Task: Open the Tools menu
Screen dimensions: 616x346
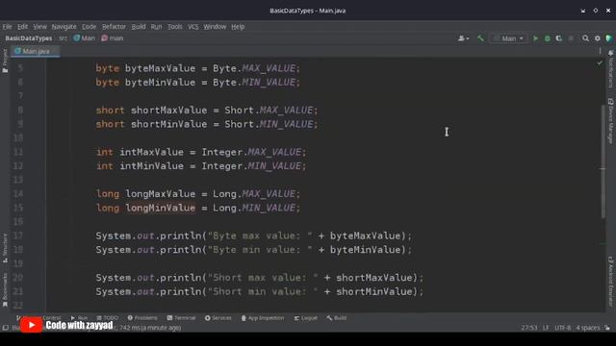Action: 175,27
